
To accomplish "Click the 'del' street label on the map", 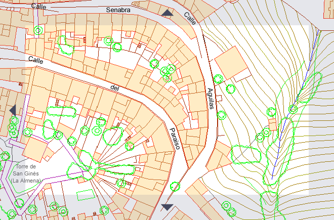I will point(114,87).
